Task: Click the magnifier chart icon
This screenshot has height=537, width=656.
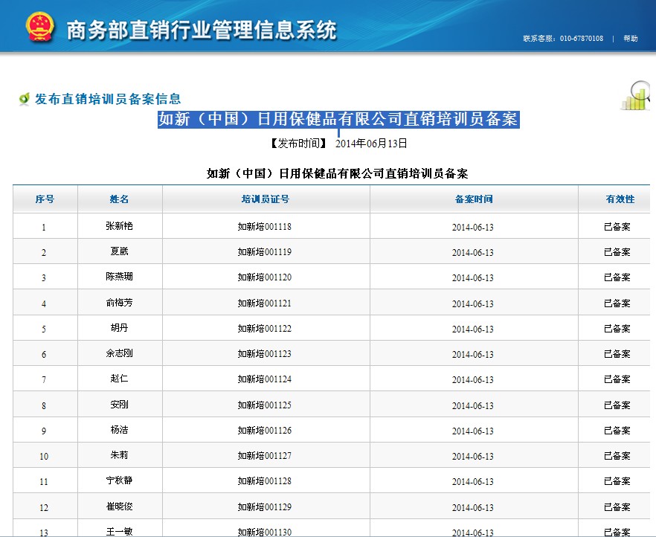Action: [636, 96]
